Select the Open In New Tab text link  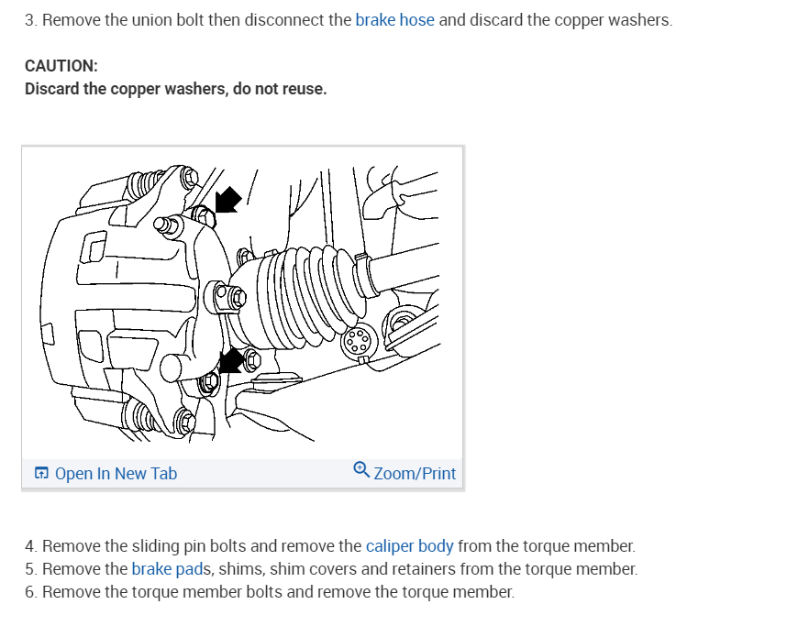point(116,474)
